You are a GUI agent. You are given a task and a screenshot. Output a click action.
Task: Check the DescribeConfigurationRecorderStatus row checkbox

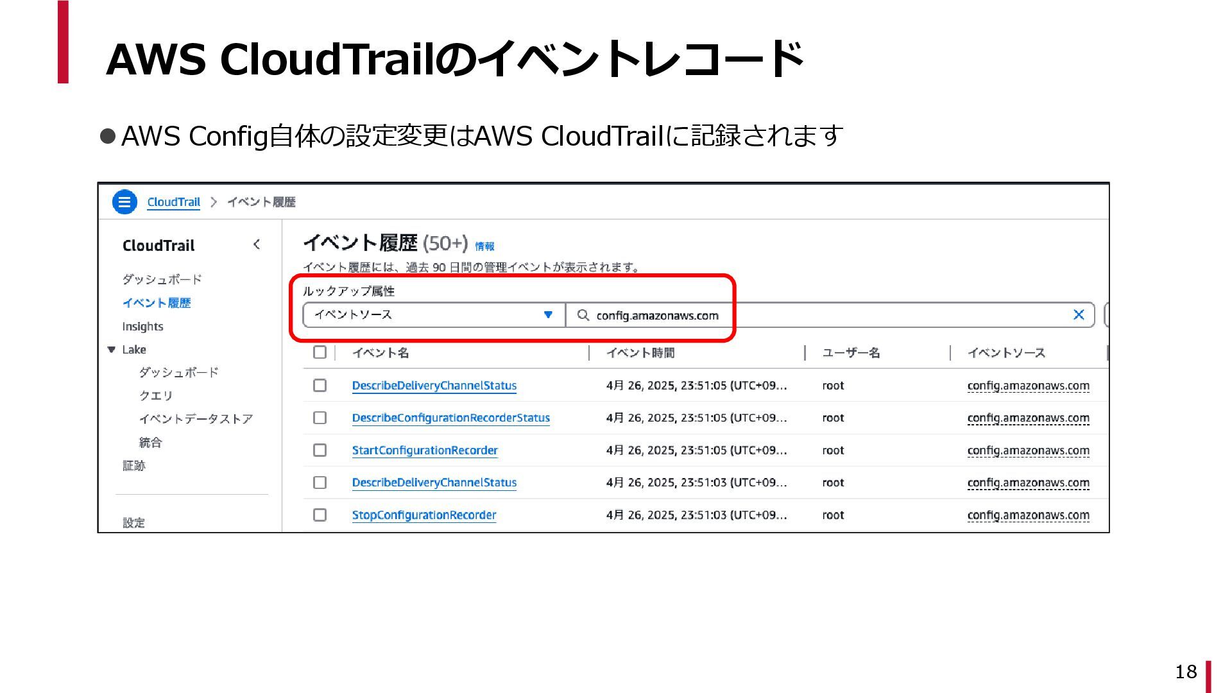click(320, 418)
